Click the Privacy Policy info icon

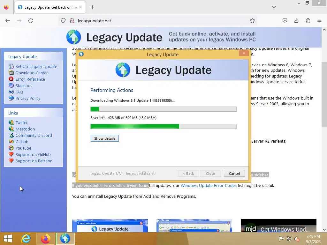(11, 98)
